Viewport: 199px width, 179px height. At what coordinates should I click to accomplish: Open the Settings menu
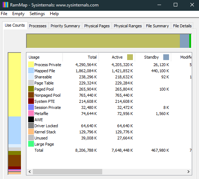pyautogui.click(x=37, y=14)
